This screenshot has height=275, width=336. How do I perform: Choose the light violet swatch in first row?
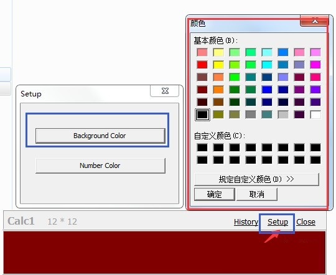tap(315, 52)
